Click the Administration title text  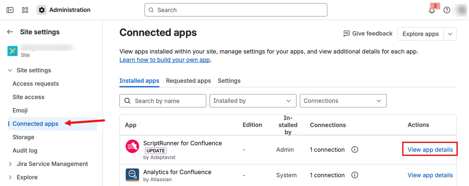(70, 10)
